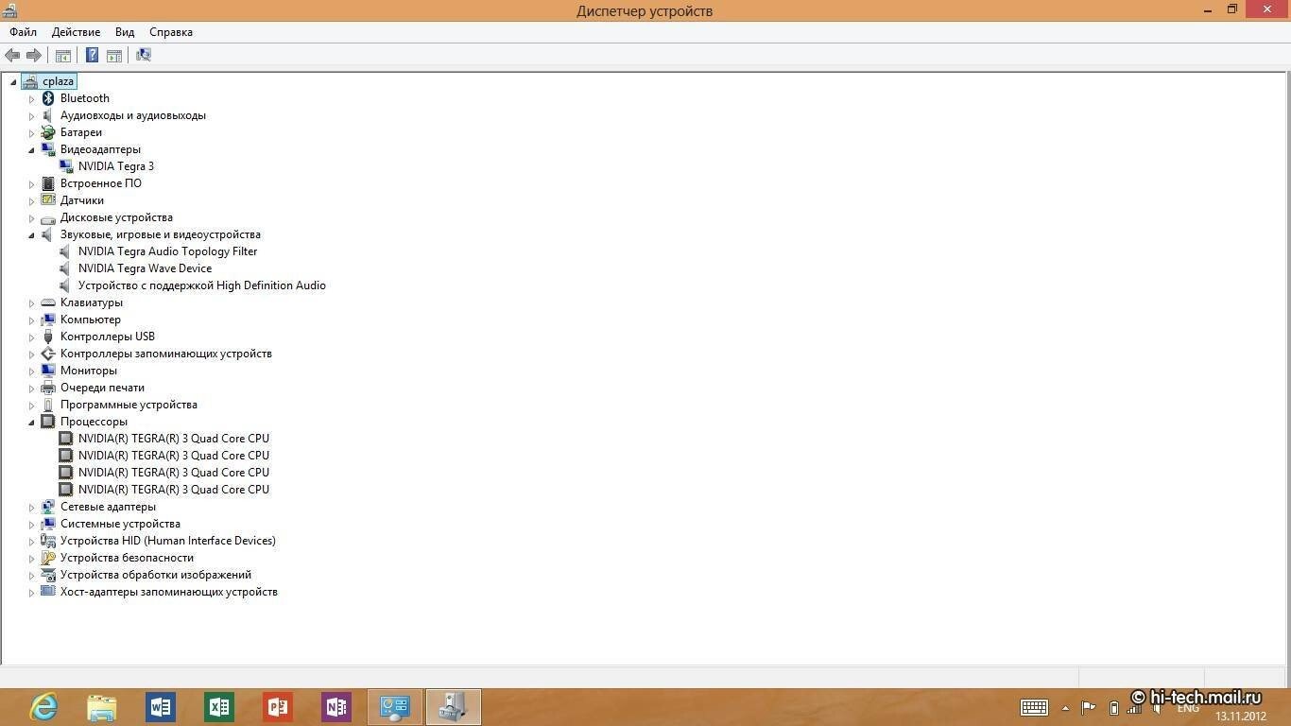Toggle the console tree show/hide toolbar icon
Image resolution: width=1291 pixels, height=726 pixels.
[x=63, y=55]
